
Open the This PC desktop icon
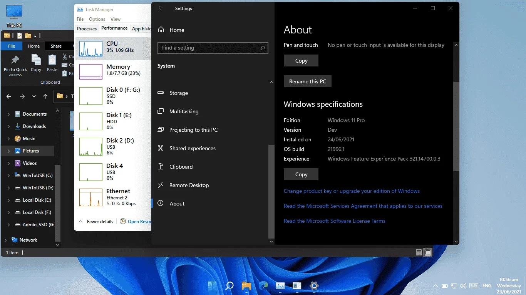(x=14, y=16)
